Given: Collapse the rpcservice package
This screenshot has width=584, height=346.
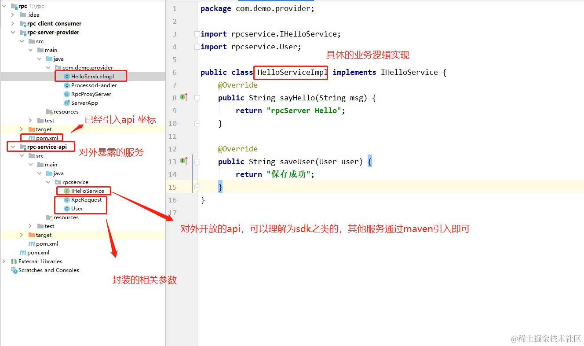Looking at the screenshot, I should pos(48,182).
